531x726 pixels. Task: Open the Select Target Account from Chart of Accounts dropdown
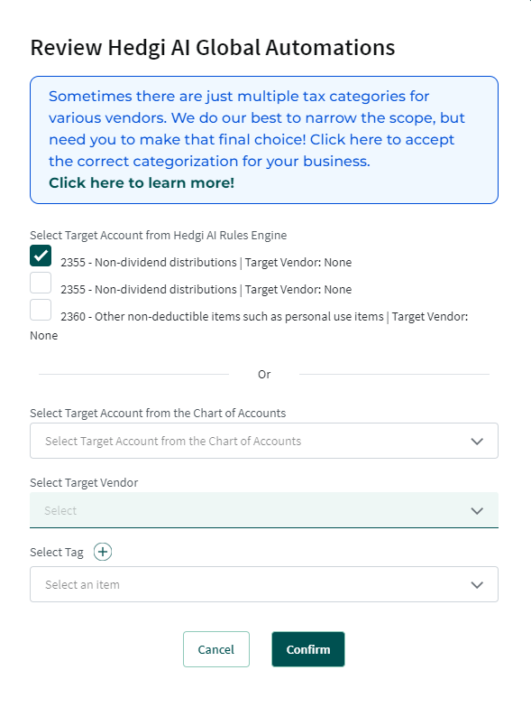point(264,441)
